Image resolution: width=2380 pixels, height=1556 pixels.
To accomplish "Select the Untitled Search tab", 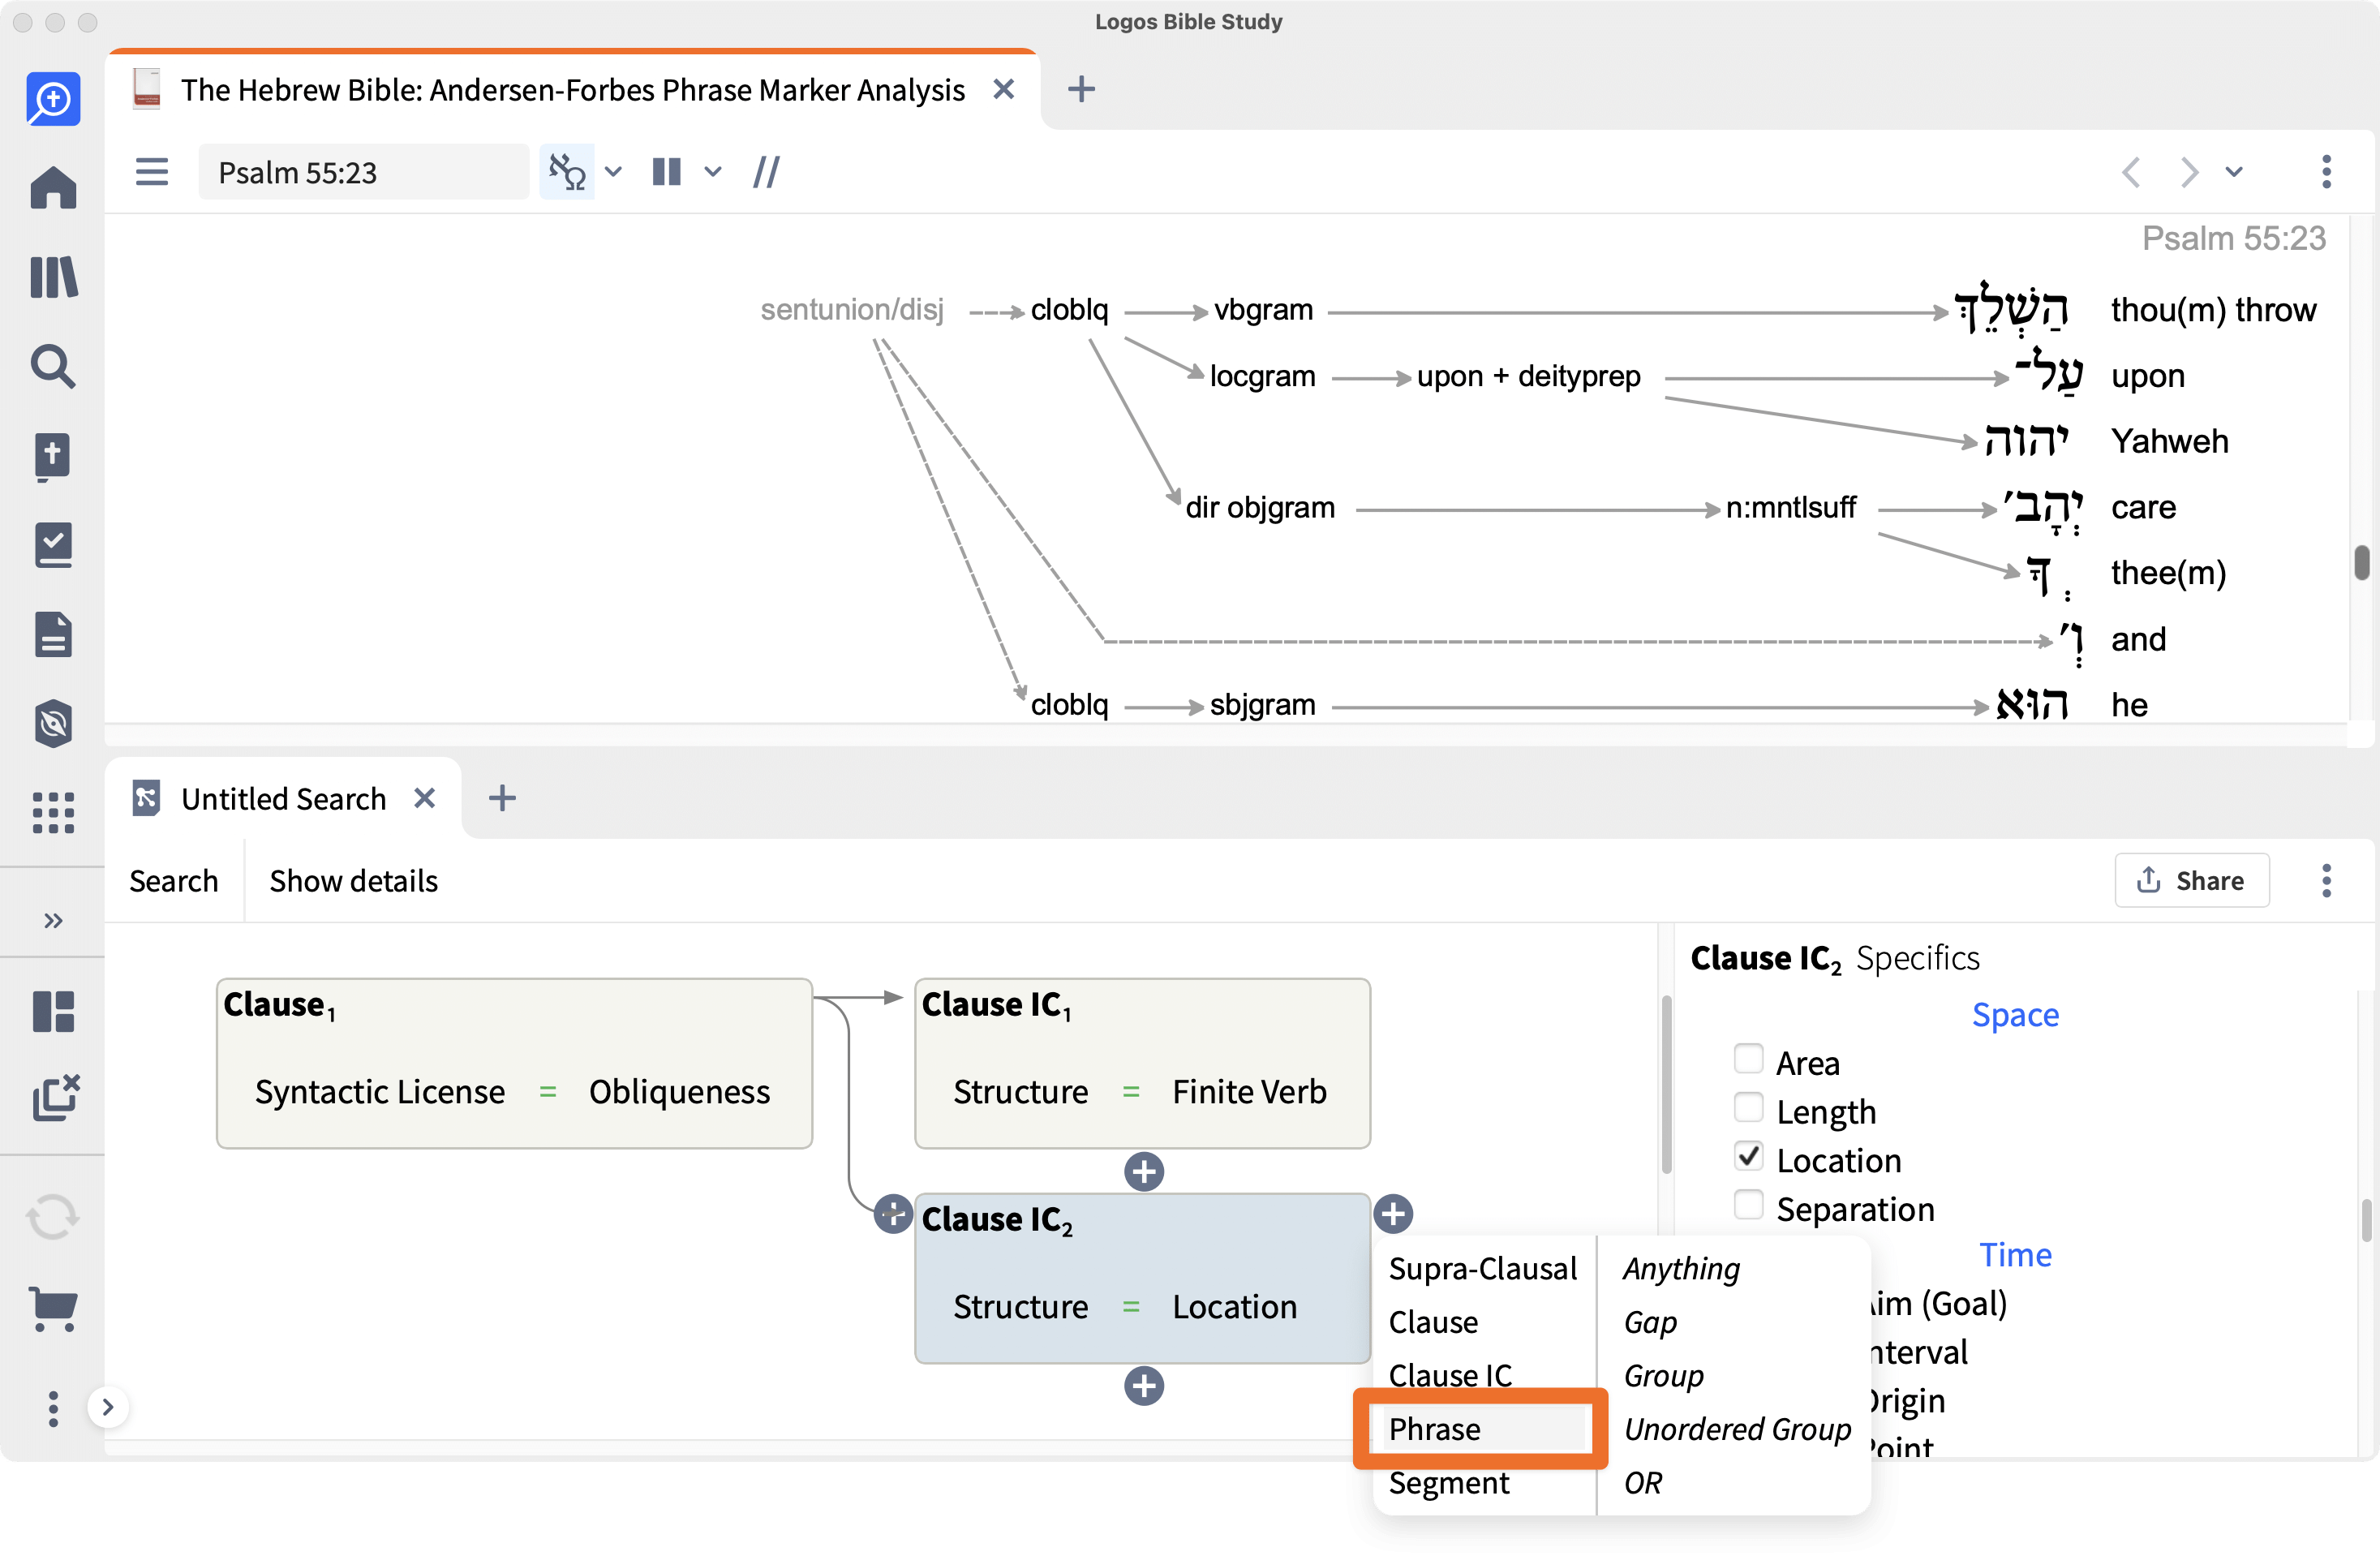I will tap(283, 798).
